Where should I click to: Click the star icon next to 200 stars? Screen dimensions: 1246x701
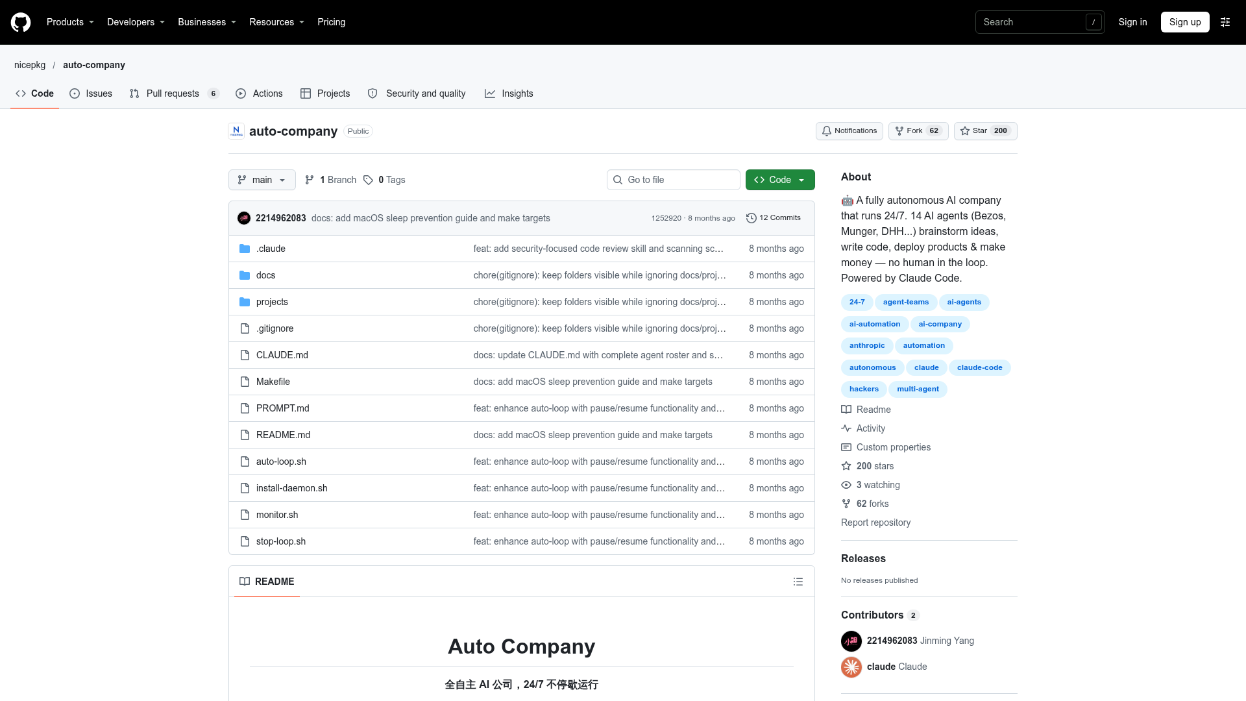[846, 466]
